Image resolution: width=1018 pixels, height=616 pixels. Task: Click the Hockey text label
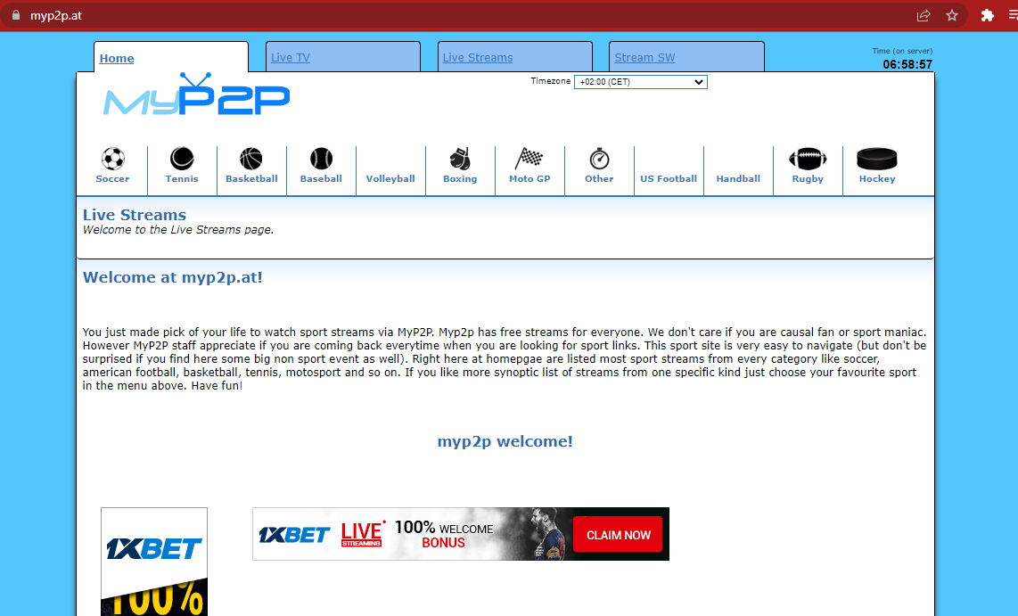[x=877, y=178]
